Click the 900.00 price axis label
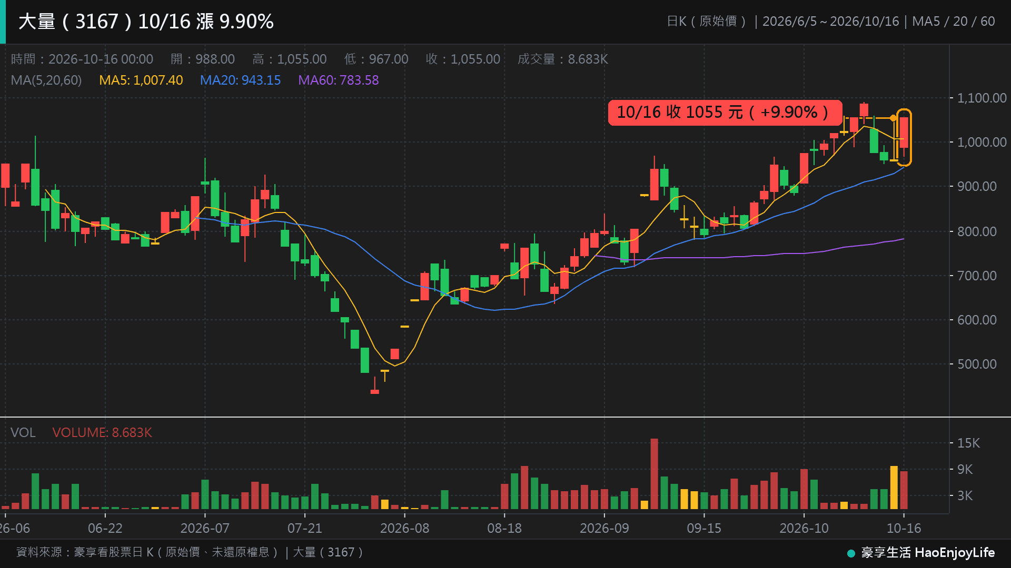 coord(977,186)
